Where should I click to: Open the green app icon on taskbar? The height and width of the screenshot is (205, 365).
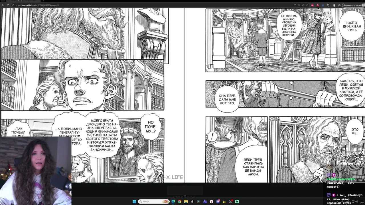(x=237, y=202)
